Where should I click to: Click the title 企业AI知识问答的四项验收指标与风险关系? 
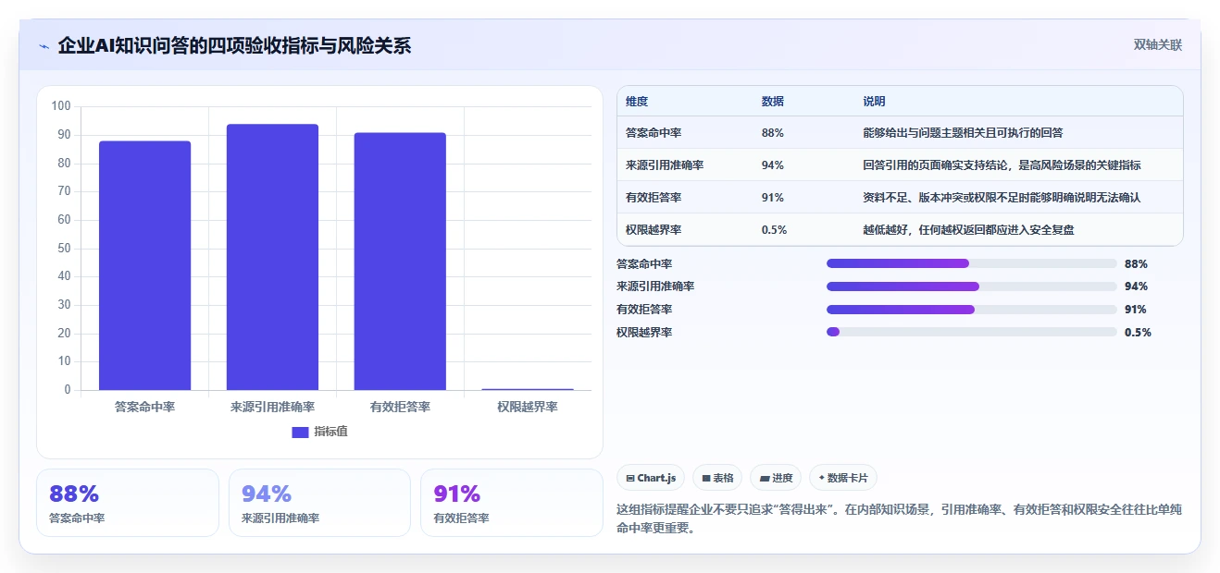point(234,46)
